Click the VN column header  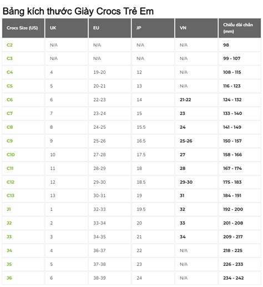coord(183,28)
